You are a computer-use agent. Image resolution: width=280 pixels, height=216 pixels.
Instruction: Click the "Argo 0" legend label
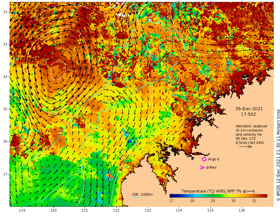(213, 159)
